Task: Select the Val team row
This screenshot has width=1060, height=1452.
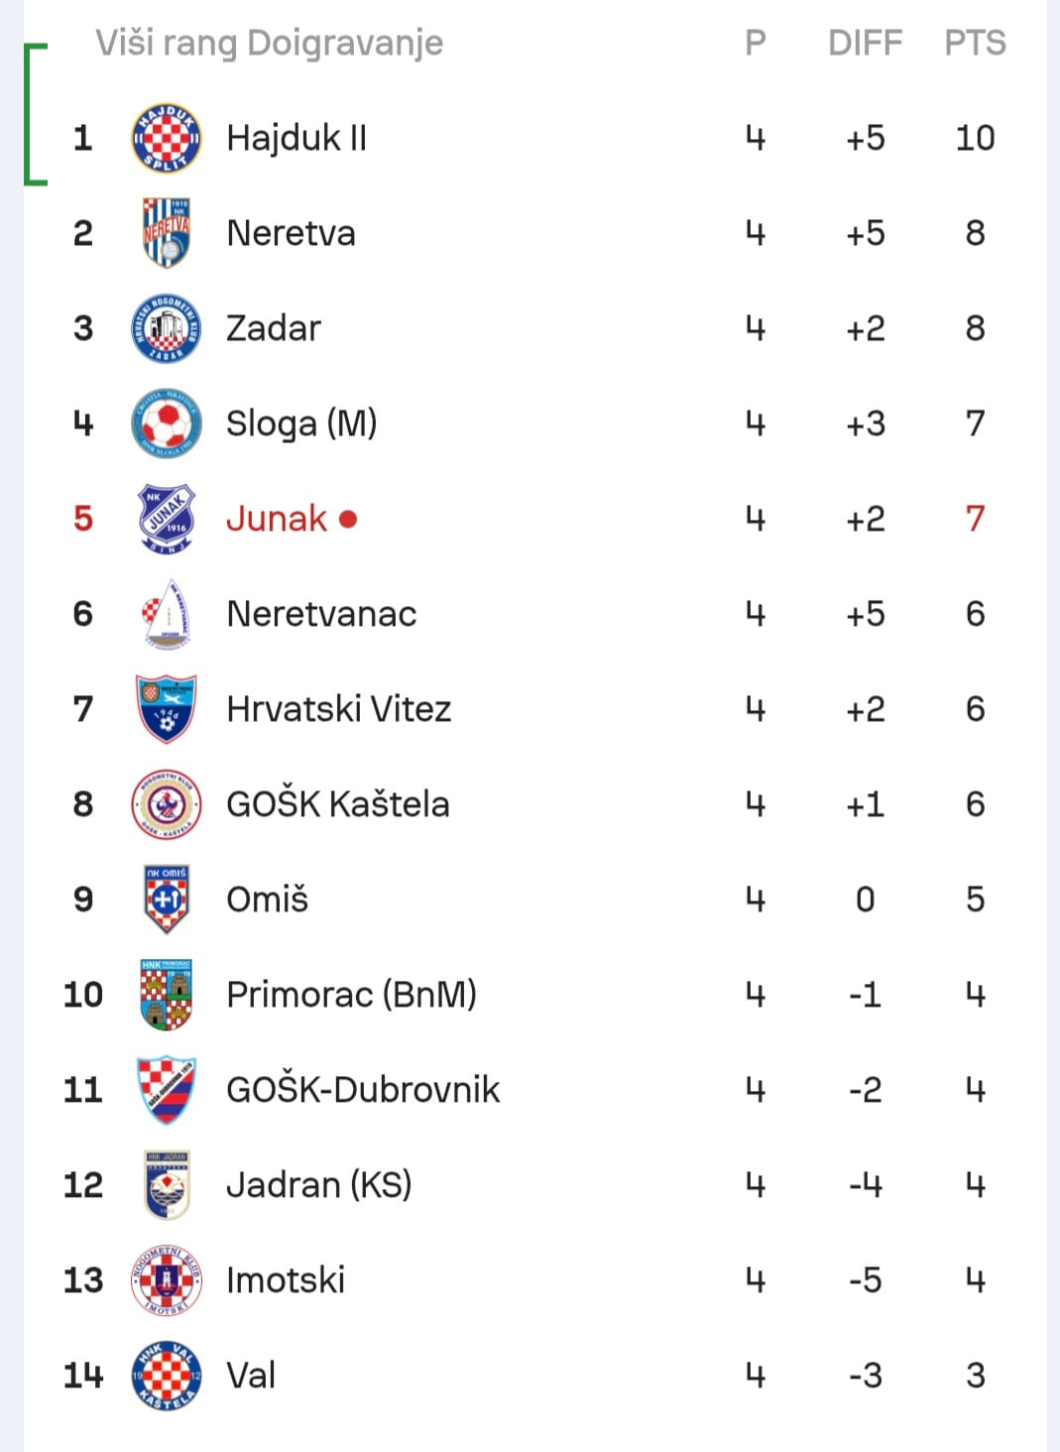Action: coord(533,1376)
